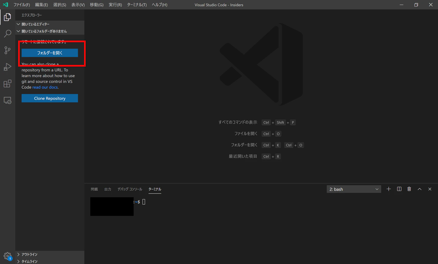Screen dimensions: 438x264
Task: Expand the タイムライン section
Action: tap(50, 261)
